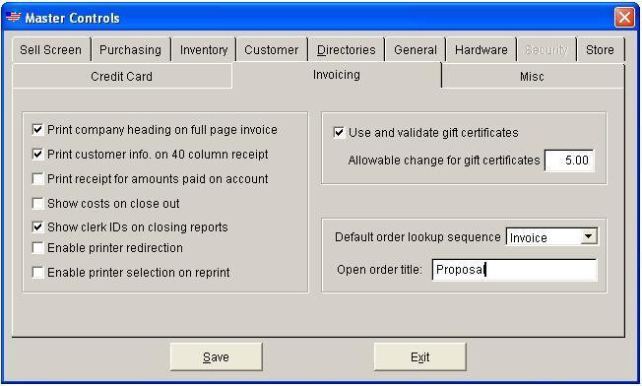Image resolution: width=642 pixels, height=386 pixels.
Task: Go to the Customer tab
Action: point(271,50)
